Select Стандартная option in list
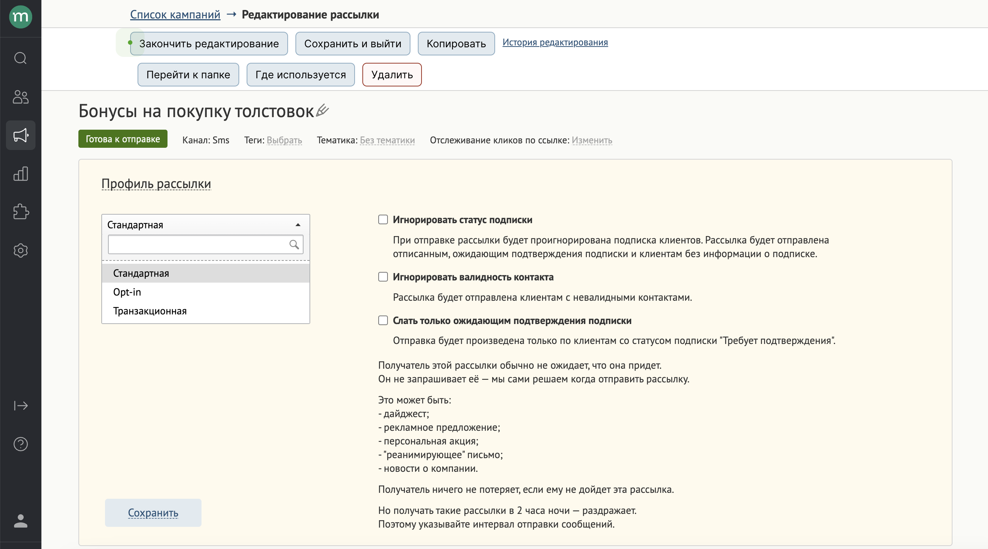The height and width of the screenshot is (549, 988). coord(206,273)
